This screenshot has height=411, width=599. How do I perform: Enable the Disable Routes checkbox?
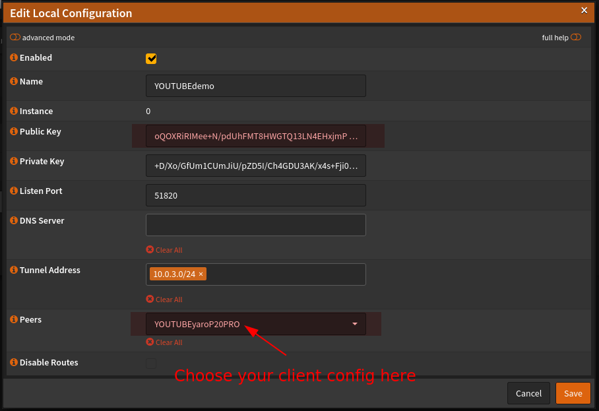(151, 363)
